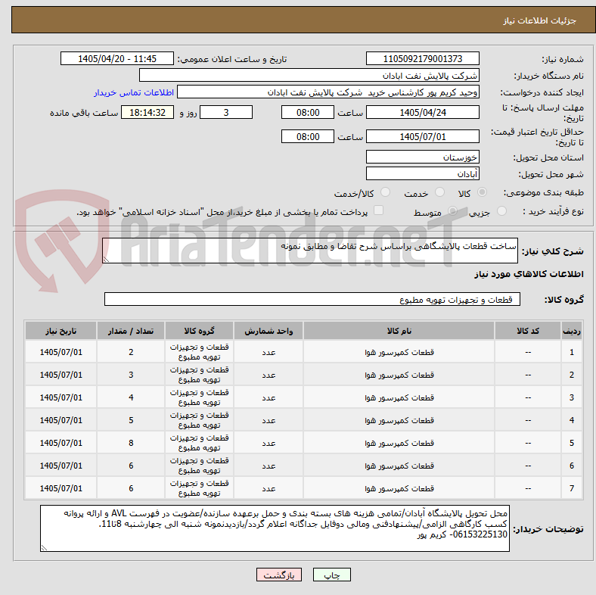The height and width of the screenshot is (595, 596).
Task: Click the کد کالا column header
Action: (x=528, y=331)
